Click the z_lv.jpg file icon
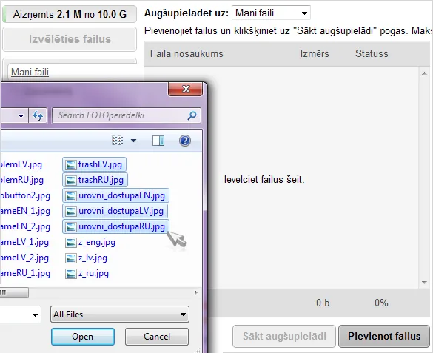The height and width of the screenshot is (353, 433). (x=71, y=258)
